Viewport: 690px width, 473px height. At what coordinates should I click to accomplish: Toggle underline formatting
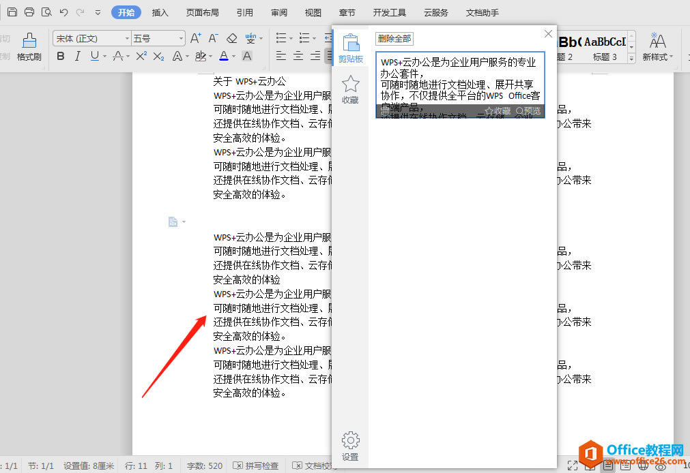(x=95, y=56)
